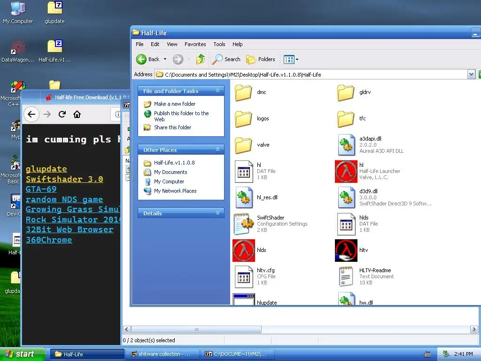Go up one folder level

point(201,59)
